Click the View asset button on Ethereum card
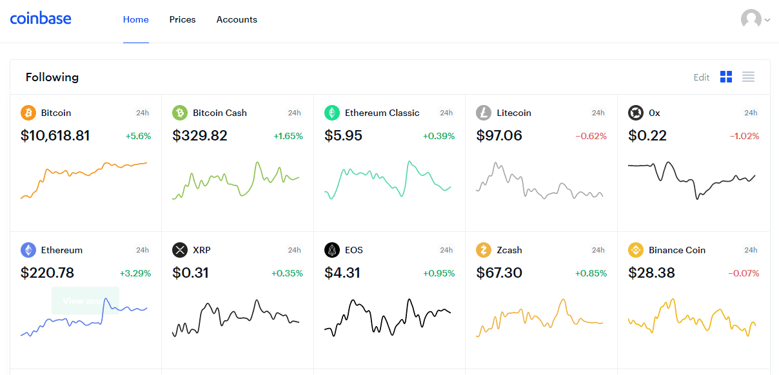 [x=85, y=300]
